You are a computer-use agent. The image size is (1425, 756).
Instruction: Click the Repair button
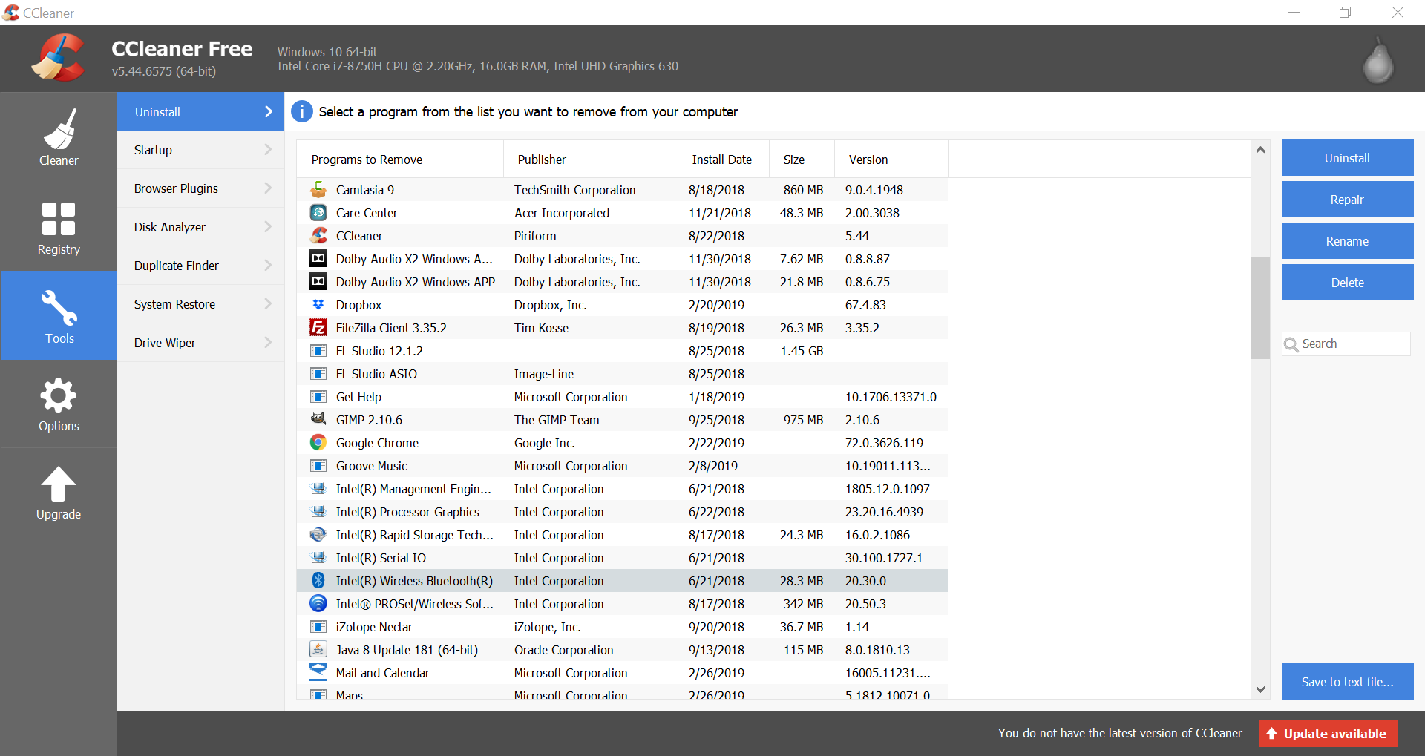1347,200
